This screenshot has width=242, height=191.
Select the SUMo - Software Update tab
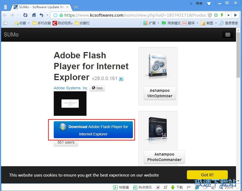pos(41,7)
